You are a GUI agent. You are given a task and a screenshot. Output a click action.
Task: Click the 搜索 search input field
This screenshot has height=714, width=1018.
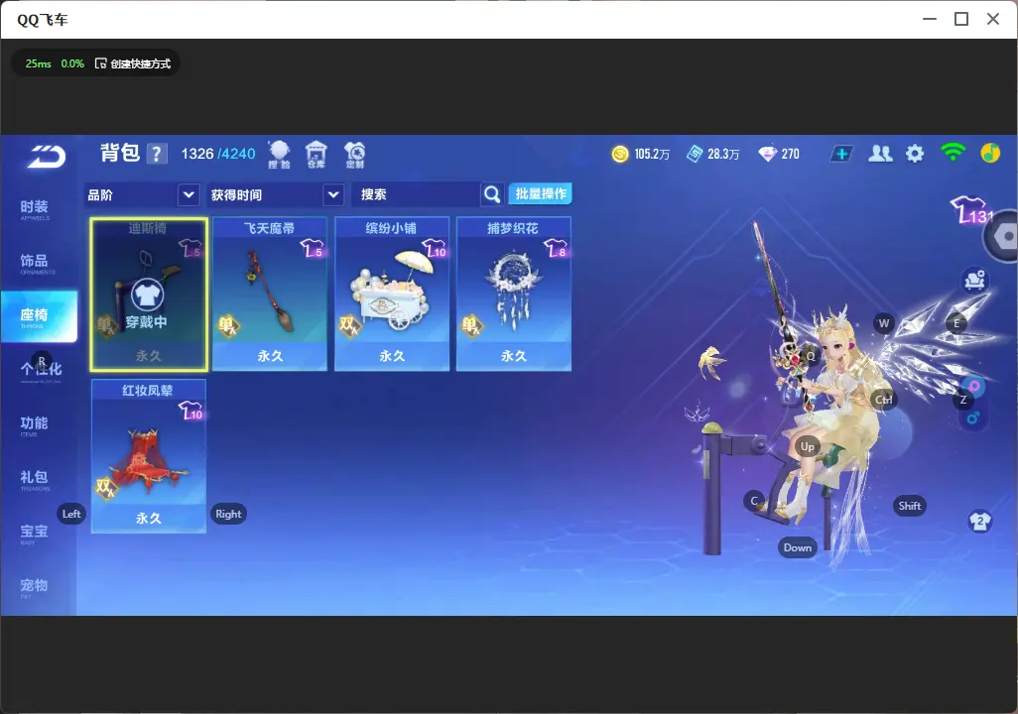coord(416,194)
